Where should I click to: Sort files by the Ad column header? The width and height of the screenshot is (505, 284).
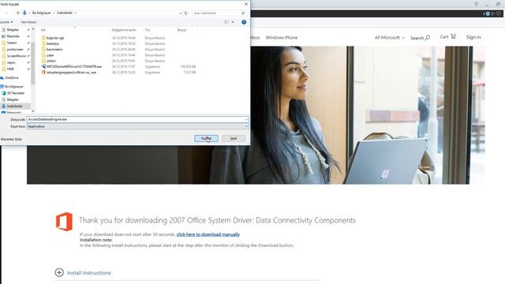(43, 30)
